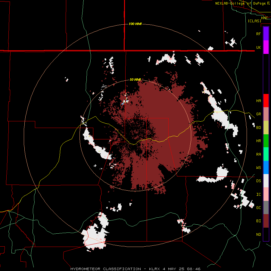Click the gray GC legend swatch

266,207
